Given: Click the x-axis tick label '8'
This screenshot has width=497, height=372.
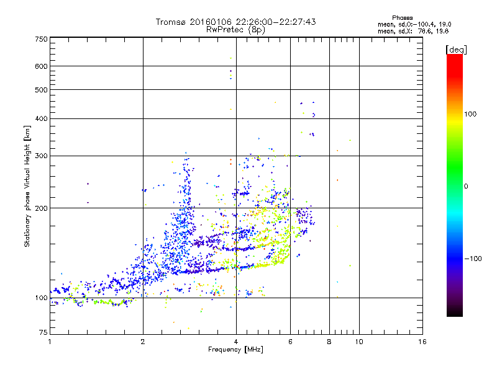Looking at the screenshot, I should (329, 342).
